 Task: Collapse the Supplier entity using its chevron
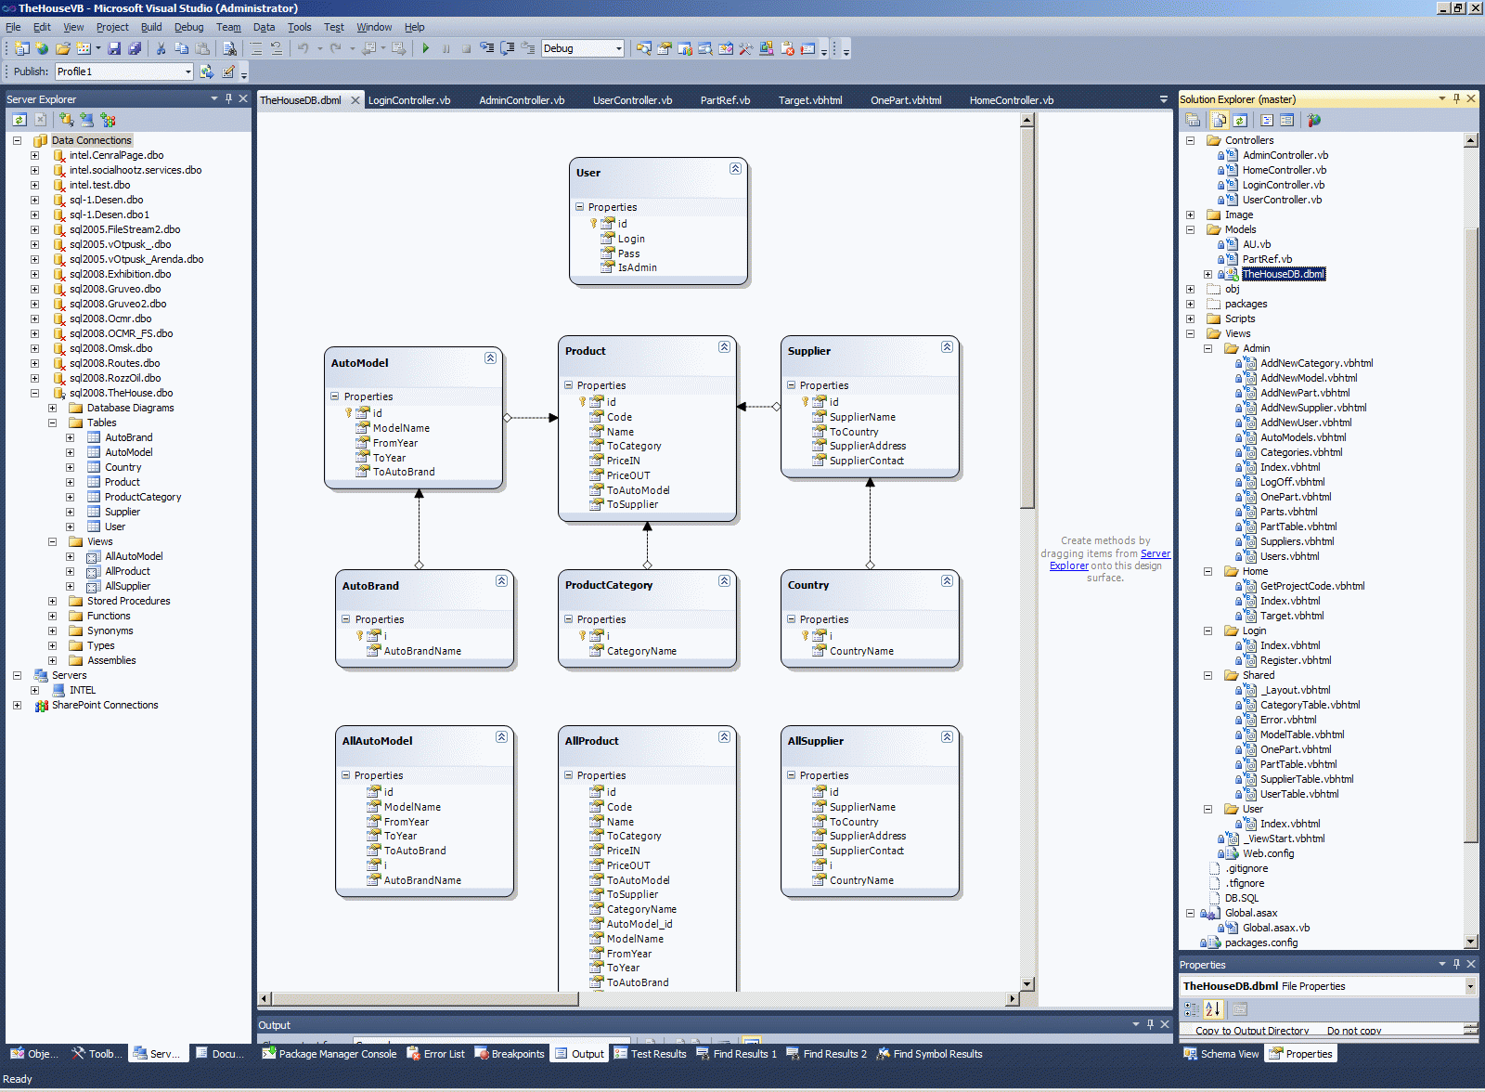coord(947,346)
